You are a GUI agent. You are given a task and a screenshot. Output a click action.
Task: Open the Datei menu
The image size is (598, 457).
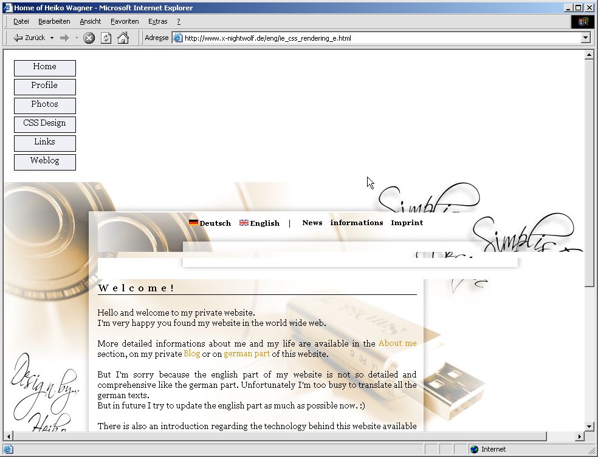point(21,21)
